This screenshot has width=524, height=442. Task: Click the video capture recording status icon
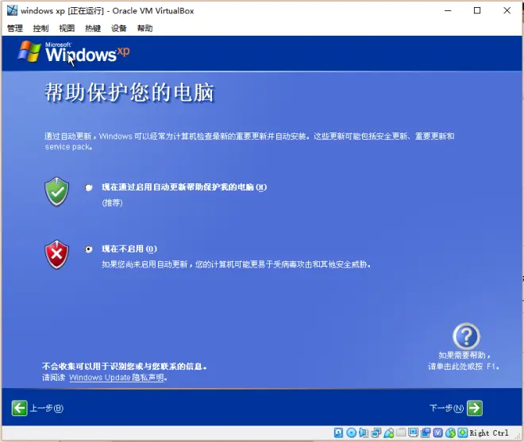point(426,433)
